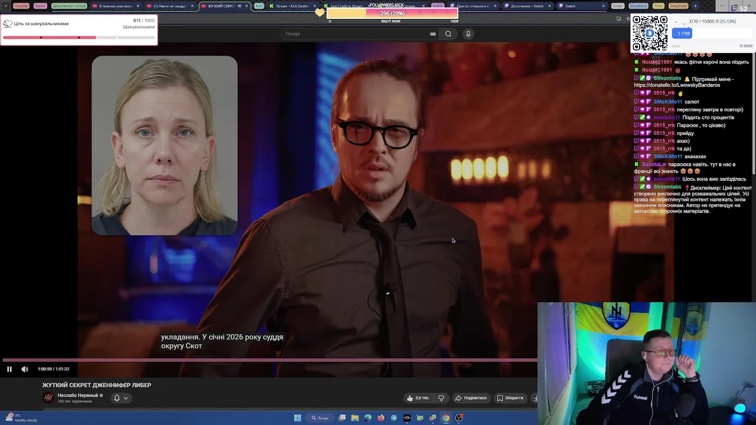
Task: Open the Youtube tab group
Action: [21, 6]
